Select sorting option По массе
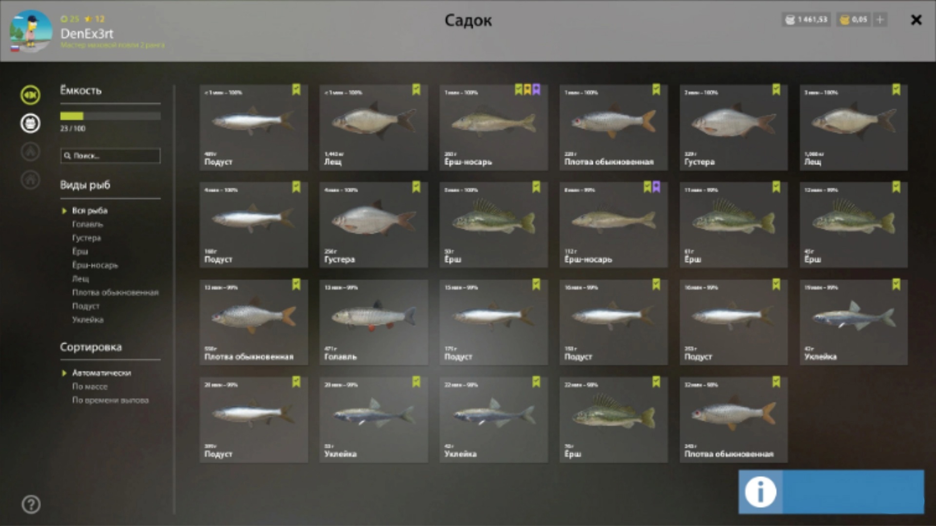 90,386
